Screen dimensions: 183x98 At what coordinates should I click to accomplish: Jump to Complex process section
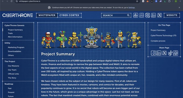pyautogui.click(x=158, y=41)
